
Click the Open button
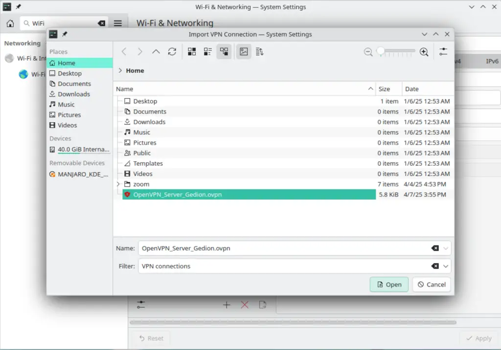[389, 284]
